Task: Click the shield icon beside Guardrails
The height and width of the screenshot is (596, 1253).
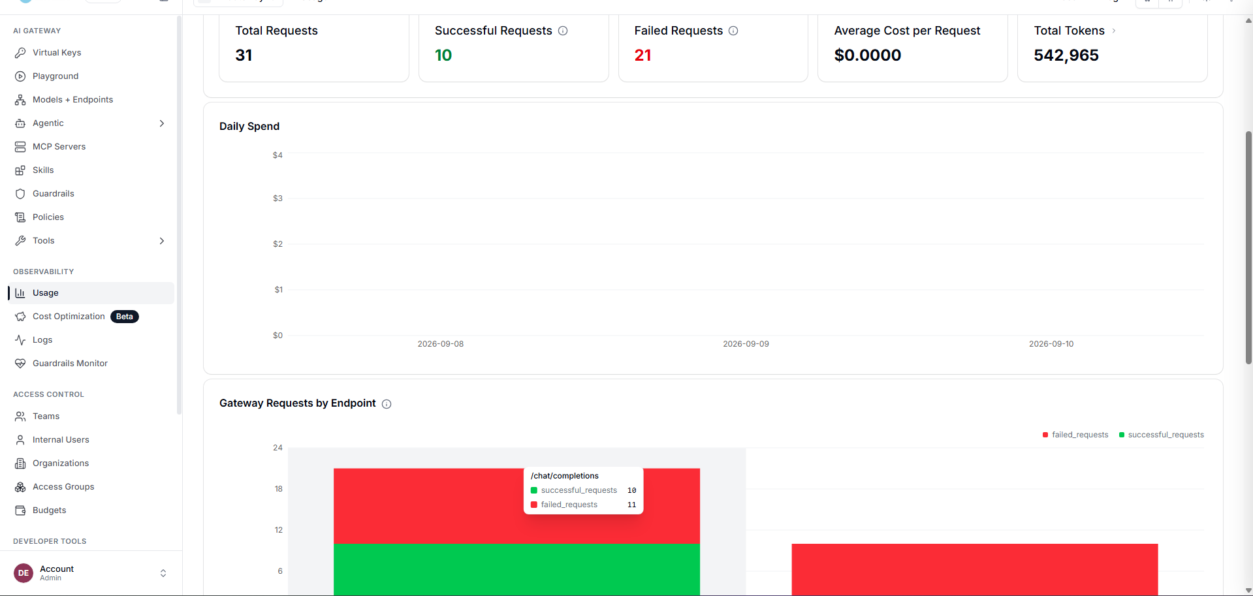Action: [x=20, y=194]
